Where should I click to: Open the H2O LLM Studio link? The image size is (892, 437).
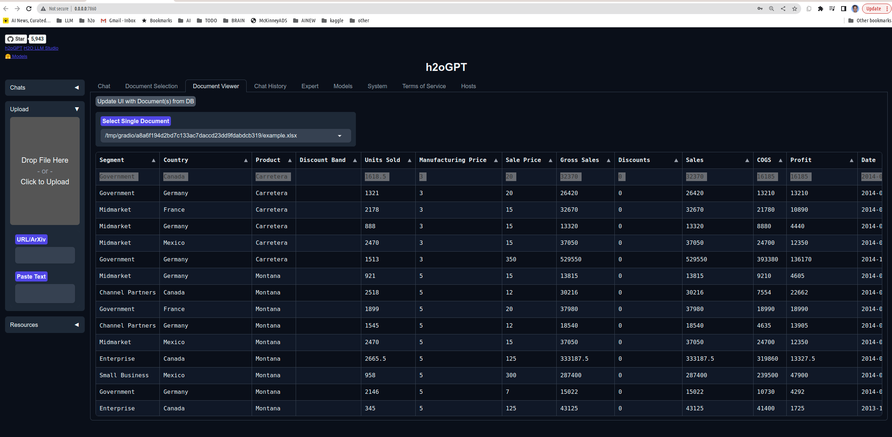pyautogui.click(x=41, y=48)
